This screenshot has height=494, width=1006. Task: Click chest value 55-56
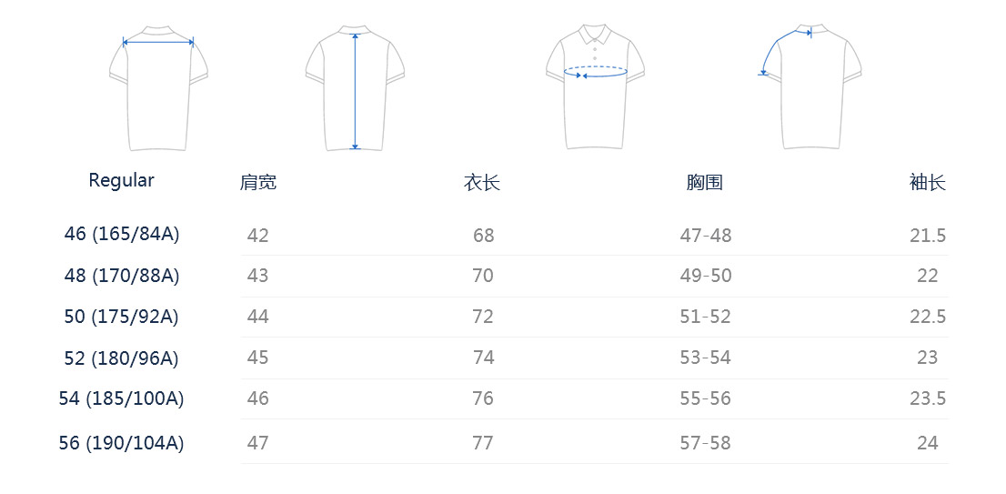click(706, 398)
